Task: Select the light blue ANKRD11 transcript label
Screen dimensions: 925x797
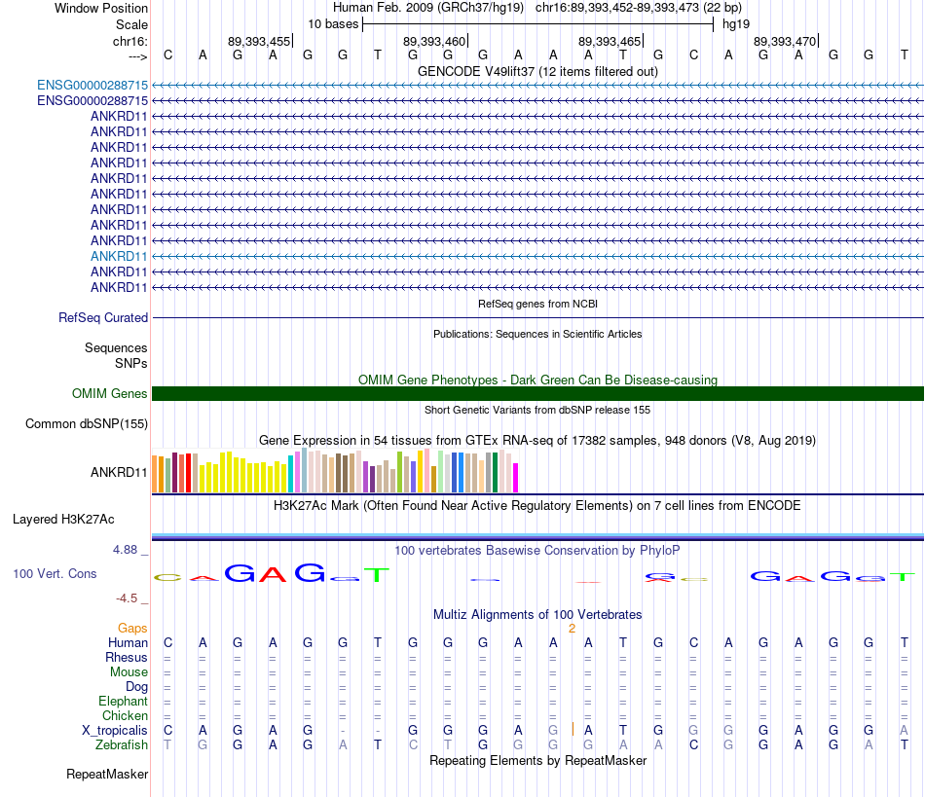Action: pyautogui.click(x=119, y=257)
